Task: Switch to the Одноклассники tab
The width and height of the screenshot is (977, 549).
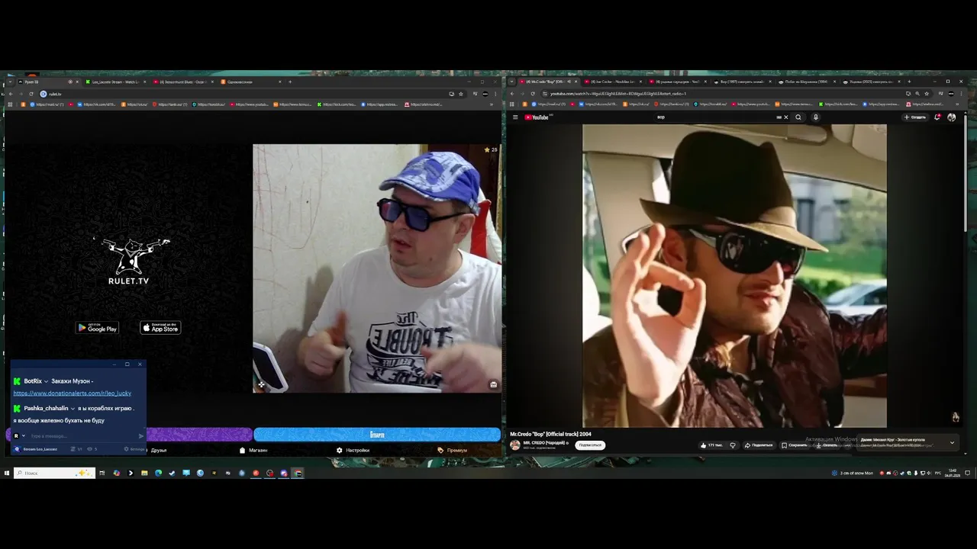Action: point(250,82)
